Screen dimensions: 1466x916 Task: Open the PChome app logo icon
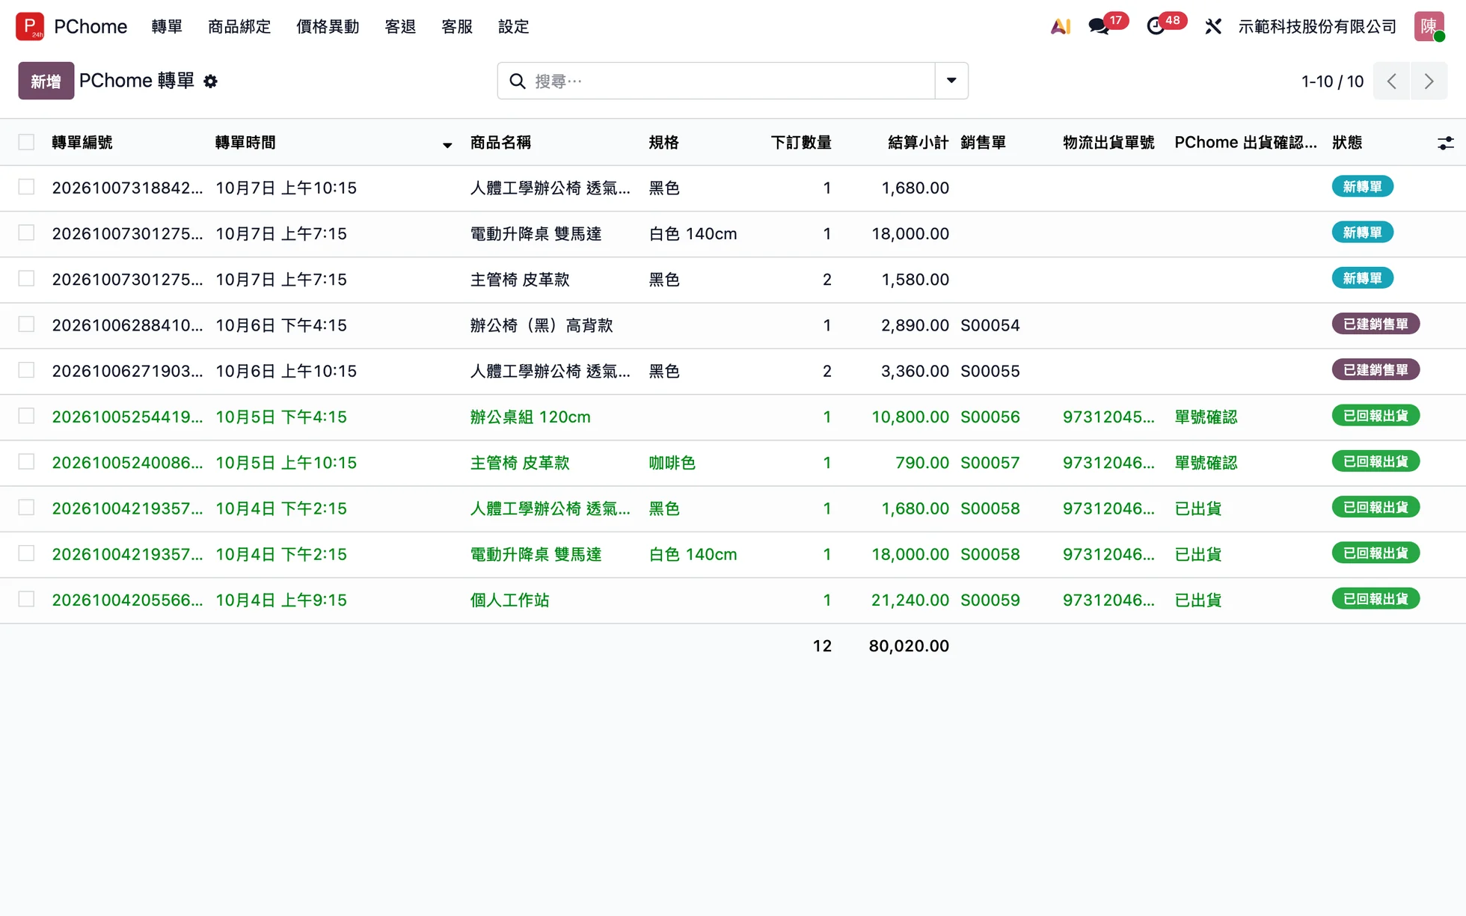[30, 26]
